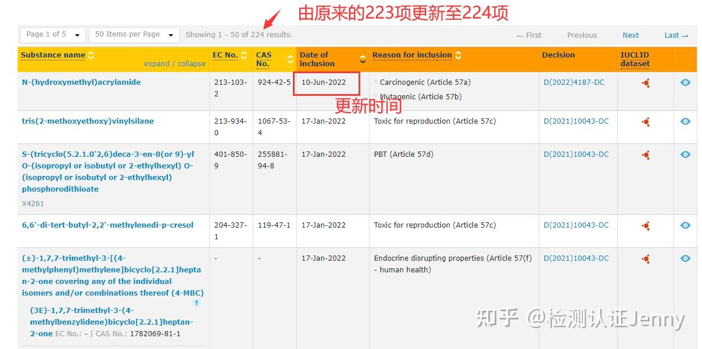The height and width of the screenshot is (349, 702).
Task: Open the IUCLID dataset for N-(hydroxymethyl)acrylamide
Action: coord(645,82)
